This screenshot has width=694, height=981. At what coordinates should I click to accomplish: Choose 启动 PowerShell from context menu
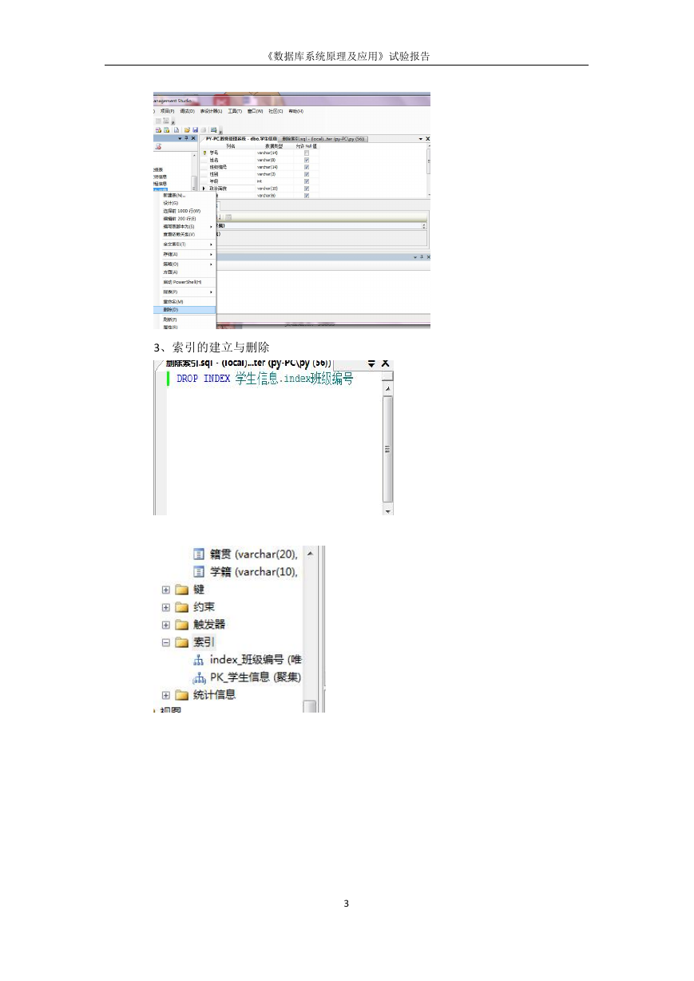[x=184, y=282]
